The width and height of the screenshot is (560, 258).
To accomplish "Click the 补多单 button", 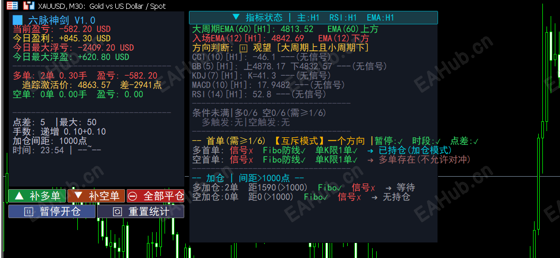I will click(x=37, y=196).
